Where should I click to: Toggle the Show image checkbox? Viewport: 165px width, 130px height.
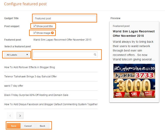click(35, 33)
